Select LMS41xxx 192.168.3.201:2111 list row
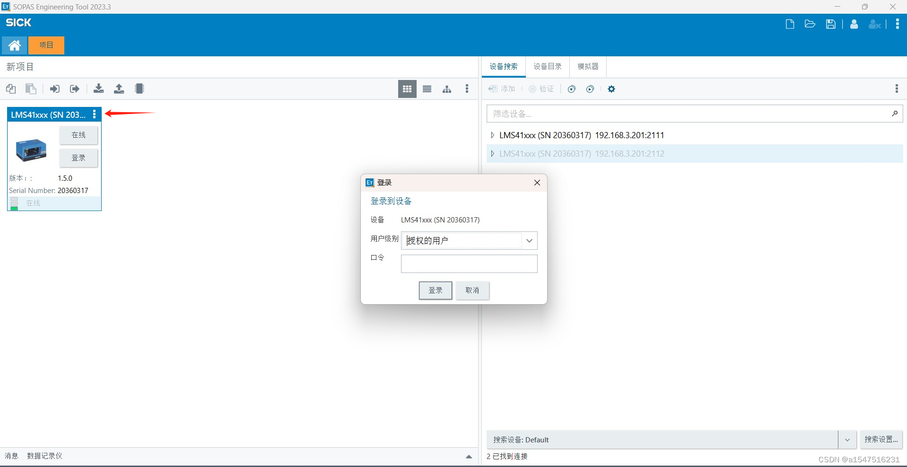Image resolution: width=907 pixels, height=467 pixels. (695, 135)
